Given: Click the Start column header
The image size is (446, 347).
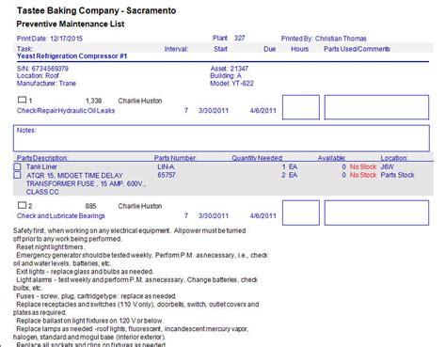Looking at the screenshot, I should point(220,49).
